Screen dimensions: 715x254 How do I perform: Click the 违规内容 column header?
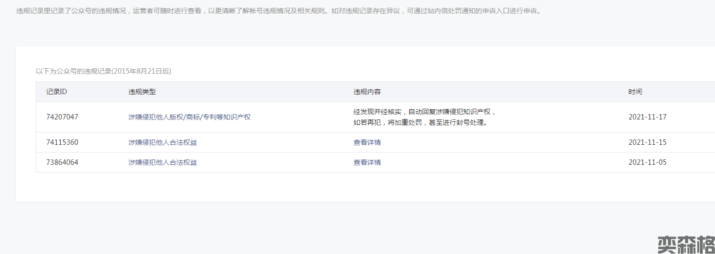[x=367, y=92]
